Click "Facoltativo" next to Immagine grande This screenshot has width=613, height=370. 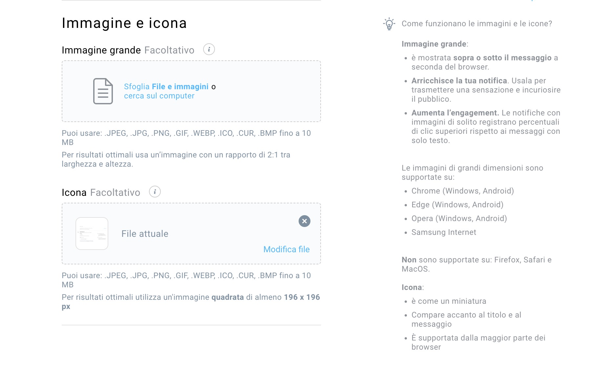[x=169, y=50]
